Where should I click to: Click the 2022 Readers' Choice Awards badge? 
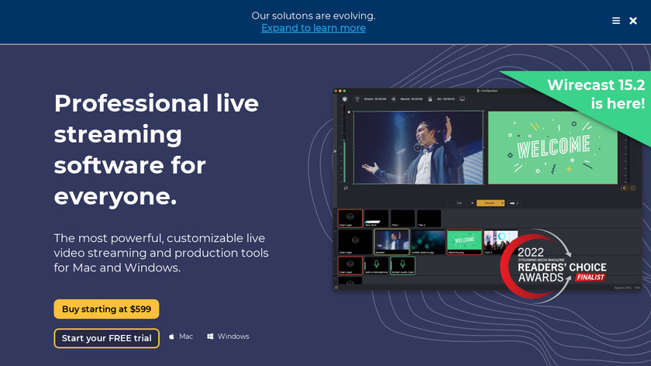click(554, 266)
